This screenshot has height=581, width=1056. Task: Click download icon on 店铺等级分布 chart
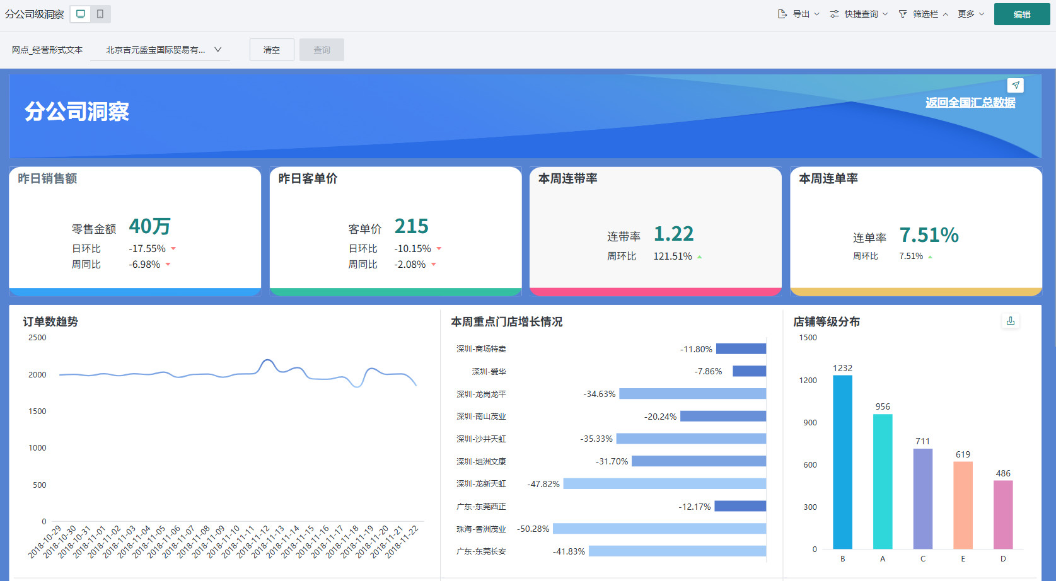(1011, 321)
